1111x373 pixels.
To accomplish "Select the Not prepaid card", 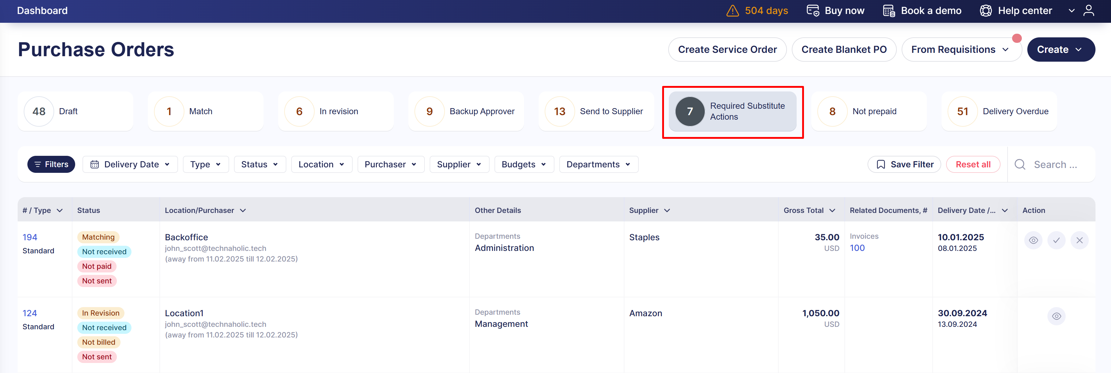I will click(869, 111).
